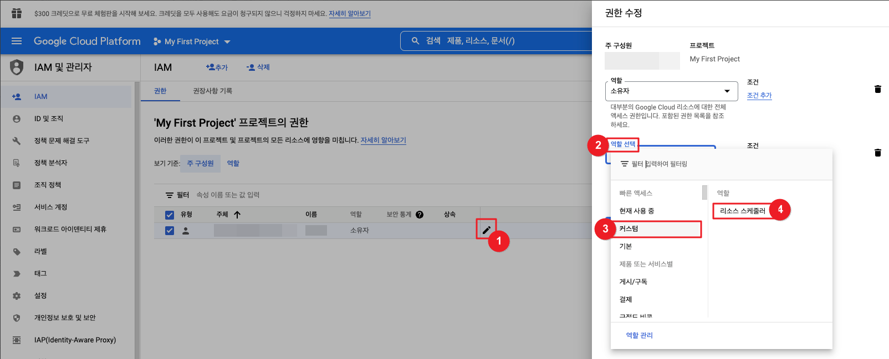Switch view to 역할 grouping
Image resolution: width=889 pixels, height=359 pixels.
[x=233, y=163]
